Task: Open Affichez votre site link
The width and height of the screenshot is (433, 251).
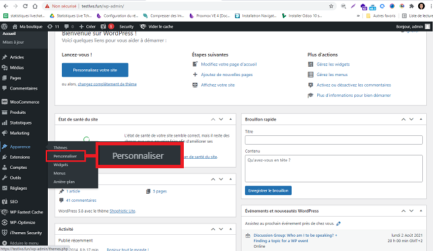Action: [218, 85]
